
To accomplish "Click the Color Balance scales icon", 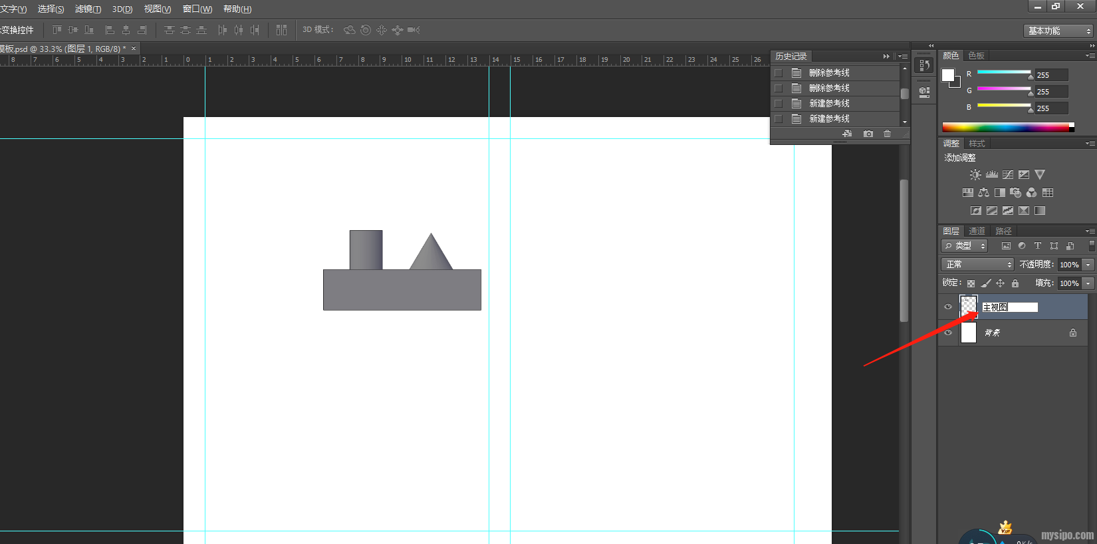I will point(983,193).
